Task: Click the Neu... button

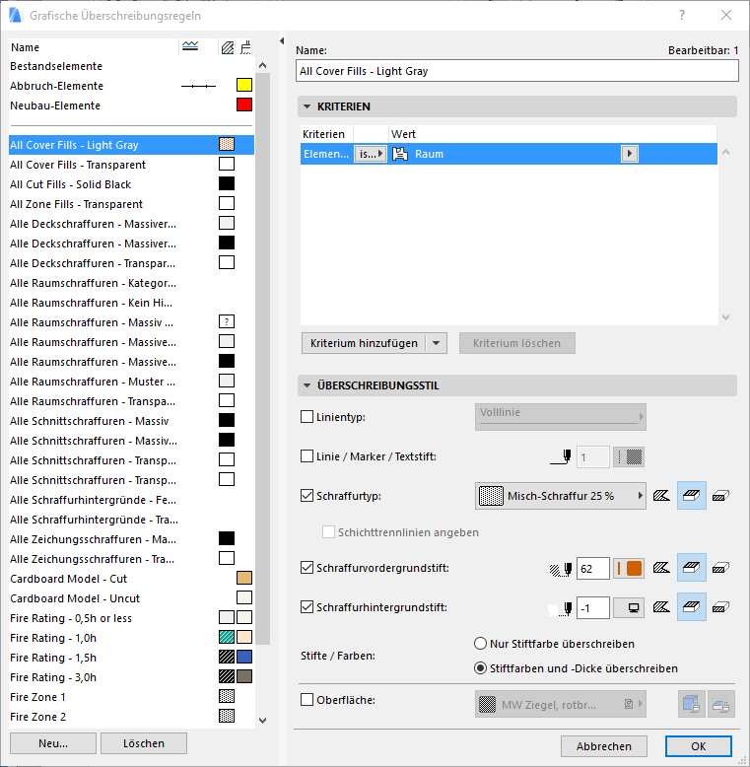Action: tap(53, 743)
